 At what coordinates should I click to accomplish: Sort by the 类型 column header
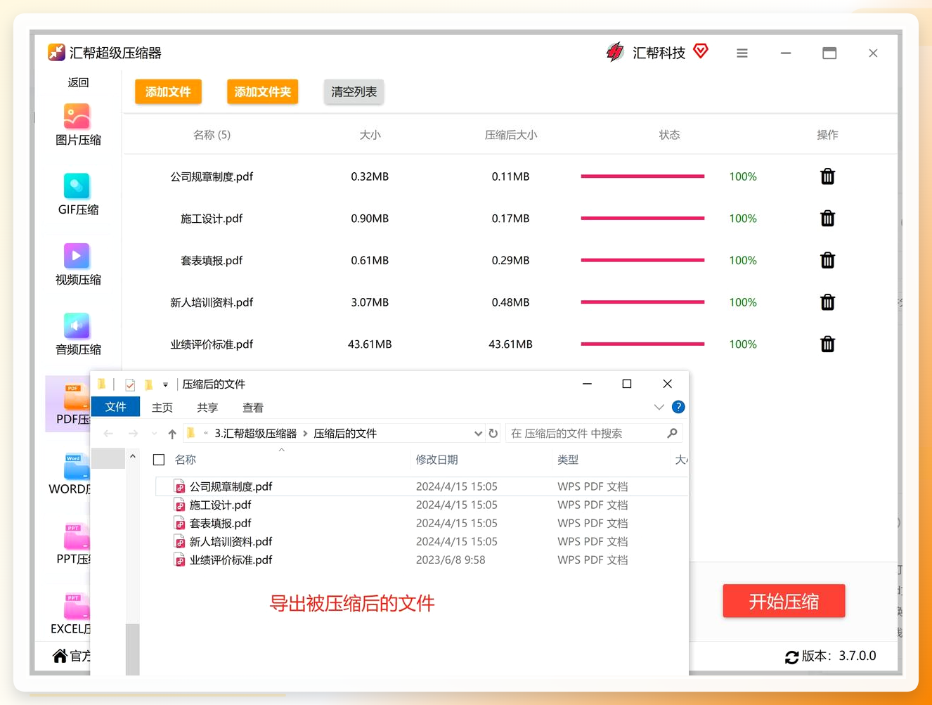567,460
